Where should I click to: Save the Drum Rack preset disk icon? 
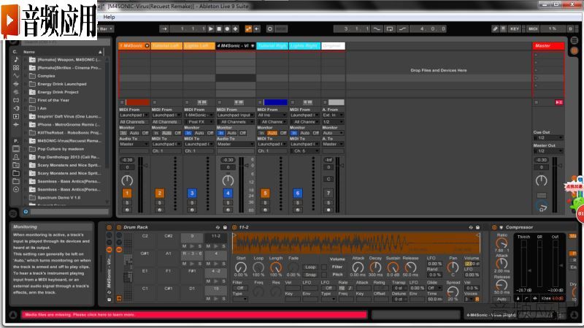(225, 227)
